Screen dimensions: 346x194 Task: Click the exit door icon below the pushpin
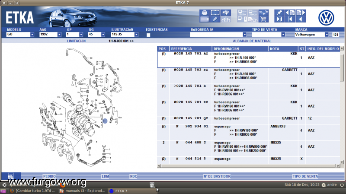point(279,19)
